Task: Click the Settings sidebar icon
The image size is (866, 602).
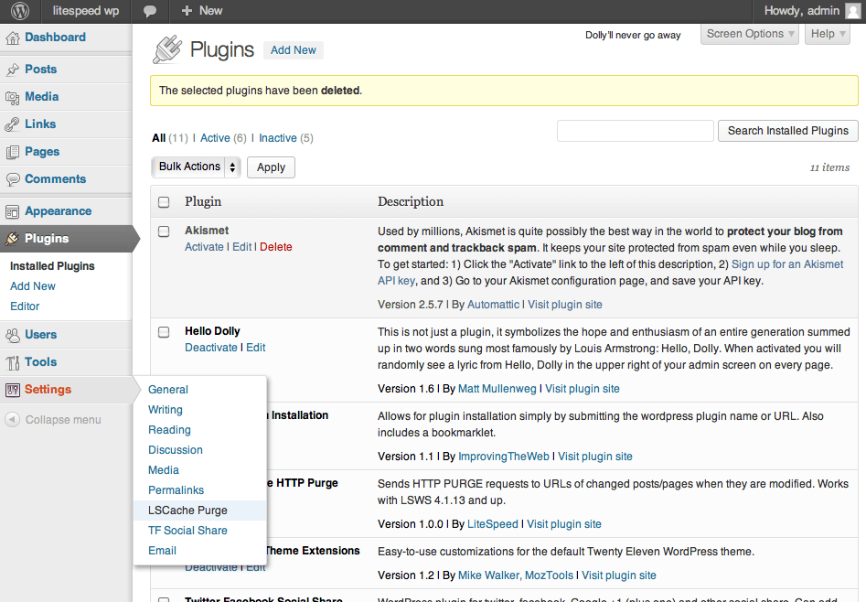Action: click(x=12, y=390)
